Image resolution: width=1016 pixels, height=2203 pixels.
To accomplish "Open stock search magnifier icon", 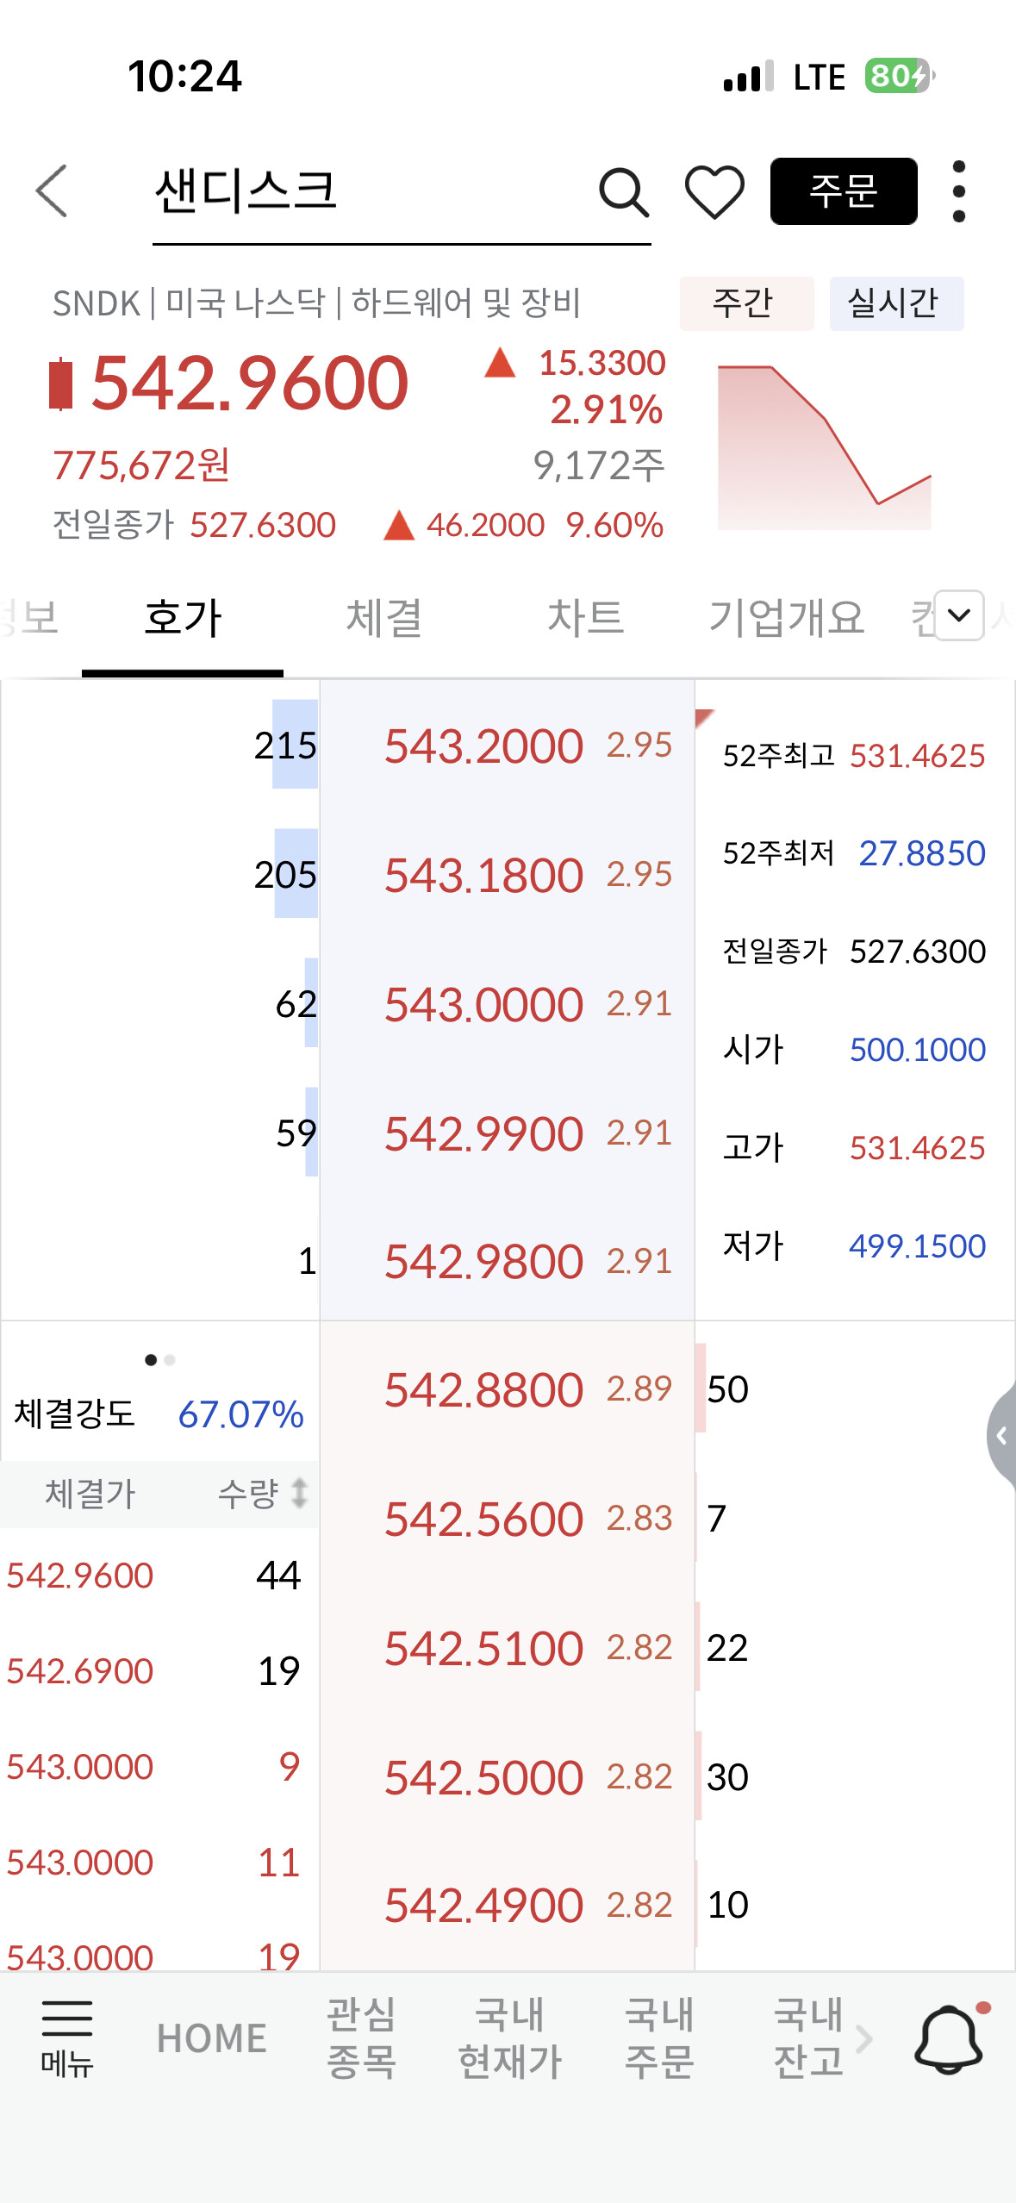I will [x=624, y=191].
